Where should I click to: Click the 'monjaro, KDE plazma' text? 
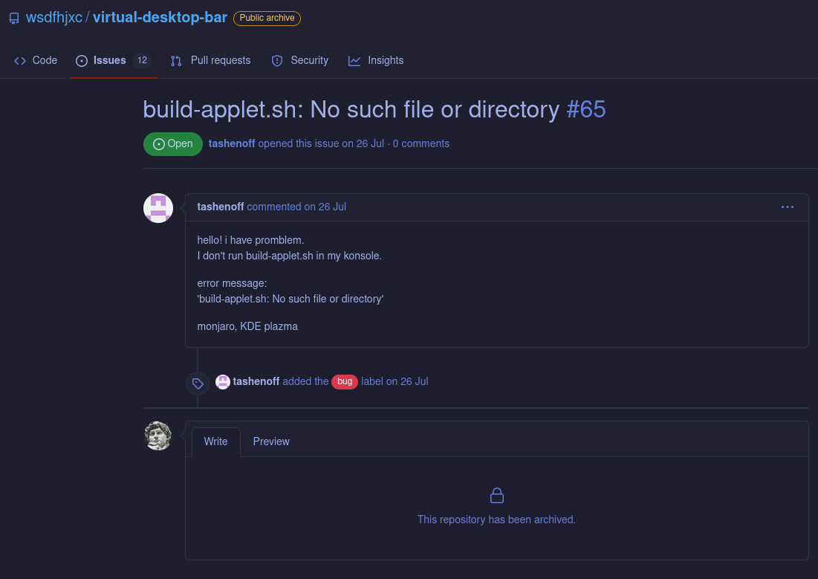click(x=247, y=326)
